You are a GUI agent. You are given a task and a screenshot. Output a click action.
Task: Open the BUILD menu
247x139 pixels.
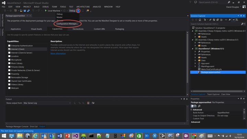coord(37,7)
